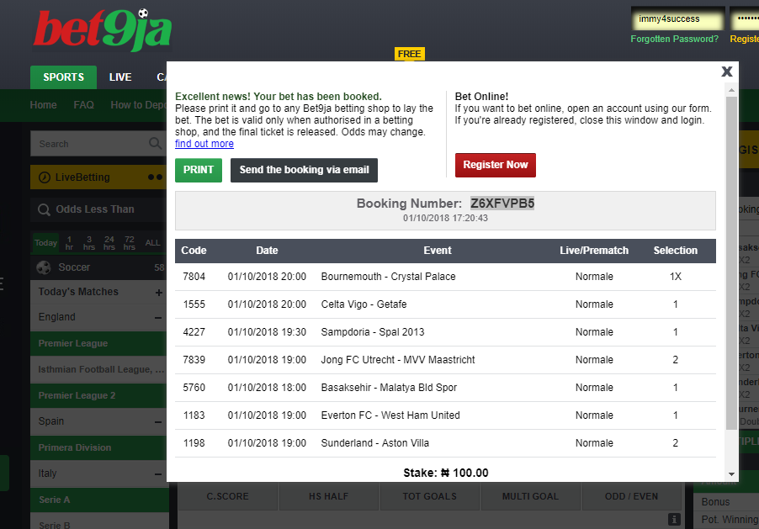
Task: Select the Today time filter
Action: click(x=45, y=242)
